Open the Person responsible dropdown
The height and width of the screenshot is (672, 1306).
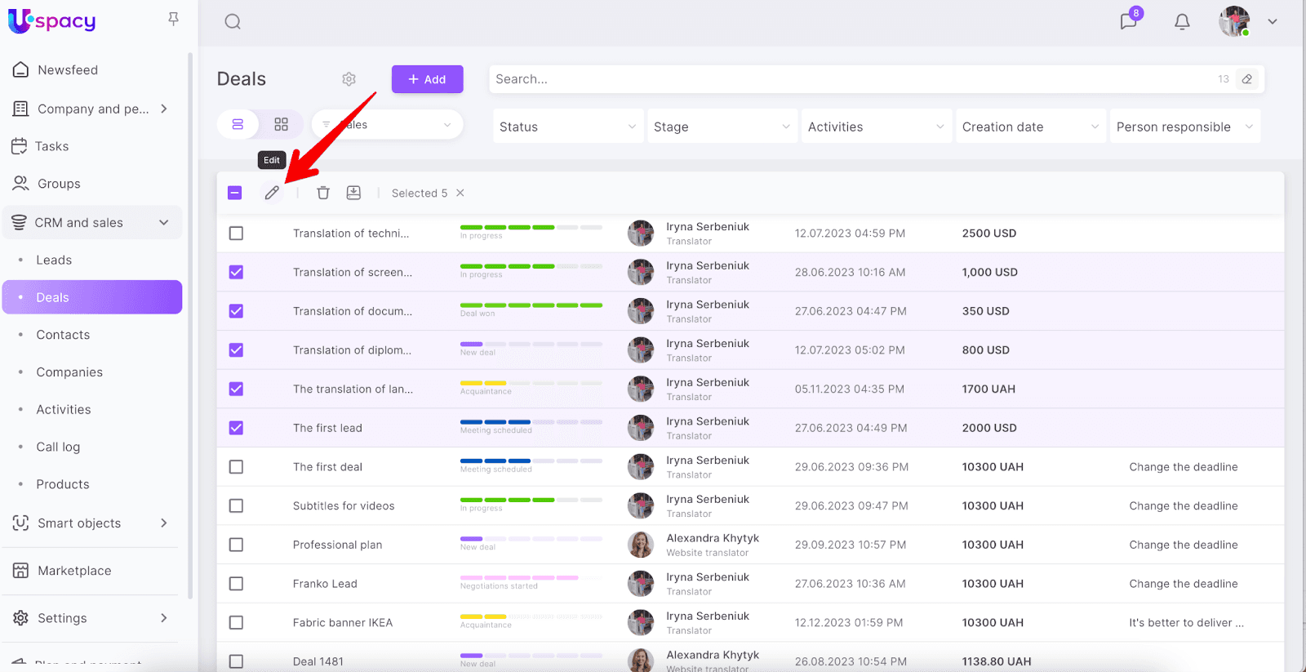(x=1184, y=127)
